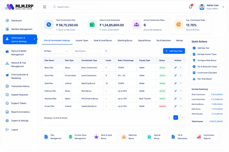This screenshot has width=229, height=152.
Task: Switch to Income Types tab
Action: tap(82, 41)
